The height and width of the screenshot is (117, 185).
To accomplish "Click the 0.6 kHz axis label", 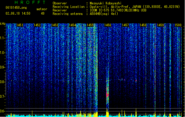I will 3,111.
